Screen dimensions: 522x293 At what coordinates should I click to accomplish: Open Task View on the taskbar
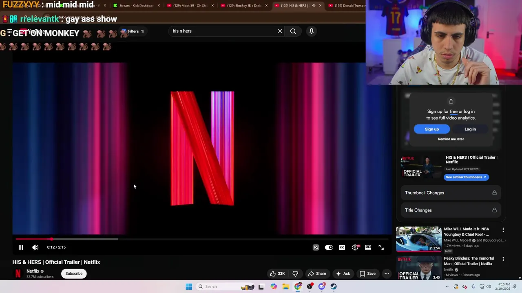(x=261, y=286)
